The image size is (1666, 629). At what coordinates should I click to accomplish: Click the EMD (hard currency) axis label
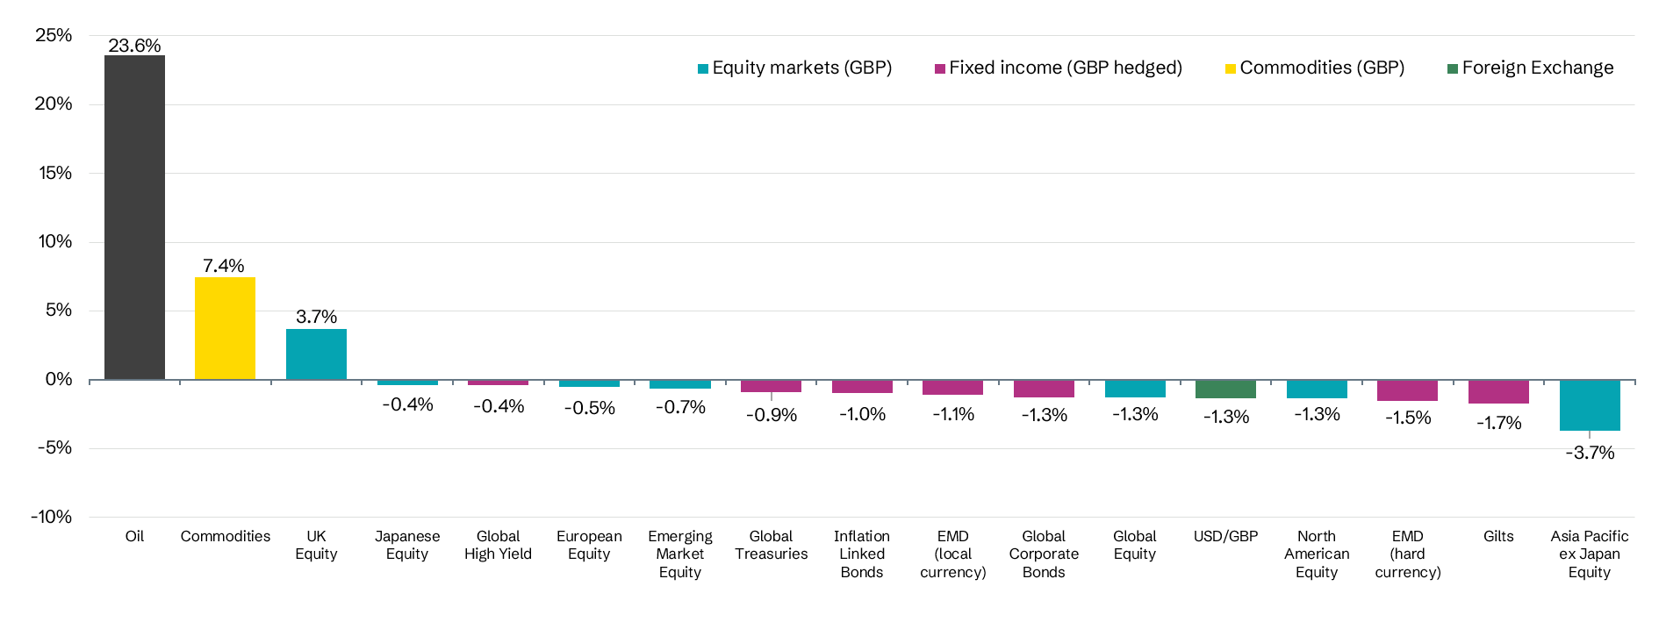pyautogui.click(x=1408, y=554)
